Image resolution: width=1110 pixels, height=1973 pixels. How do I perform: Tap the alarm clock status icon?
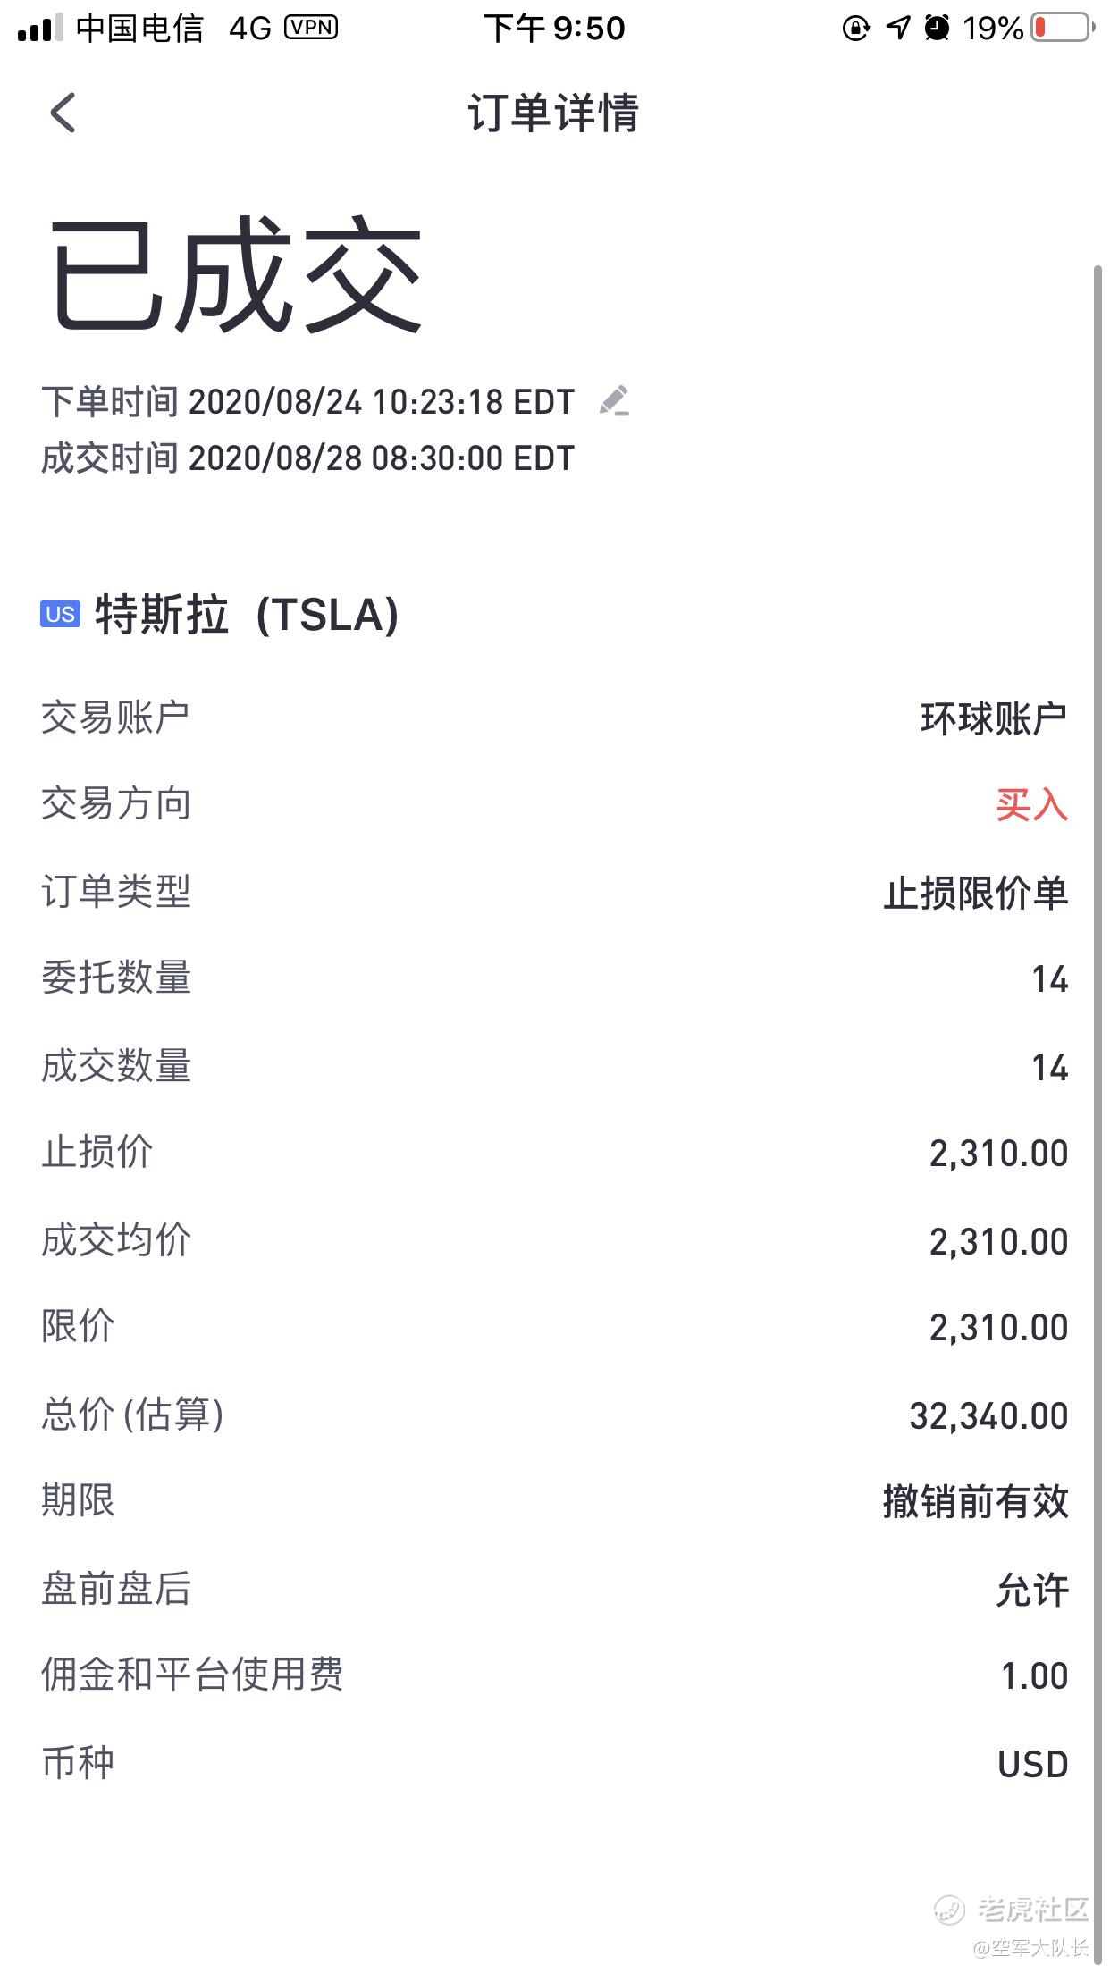click(x=937, y=28)
